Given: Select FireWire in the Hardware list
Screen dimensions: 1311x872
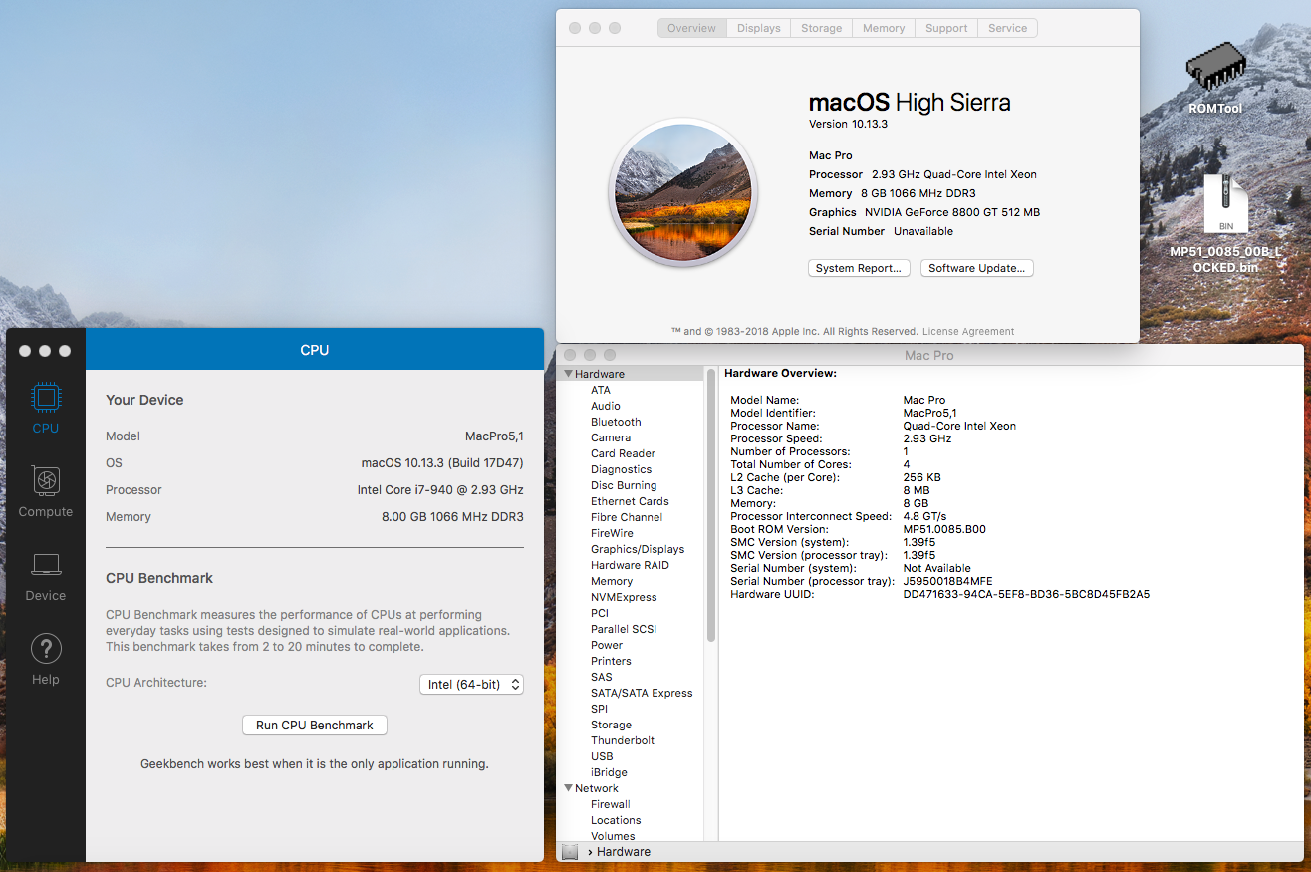Looking at the screenshot, I should tap(613, 533).
